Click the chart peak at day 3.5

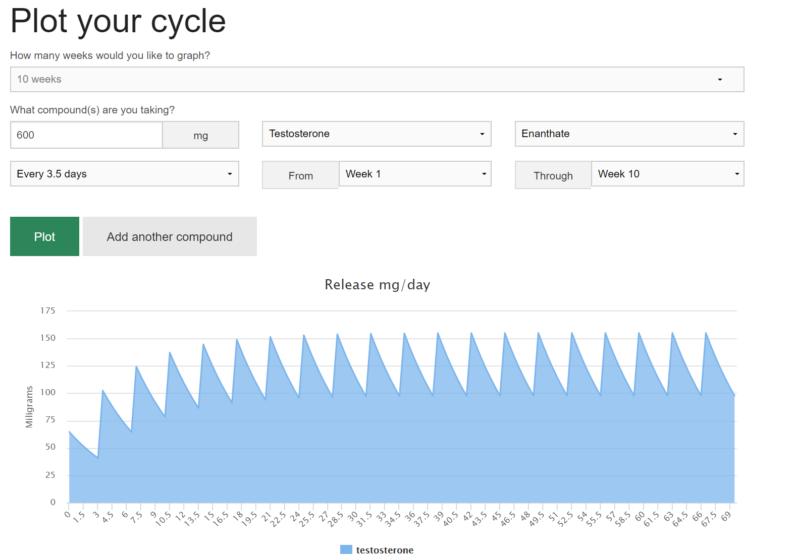[103, 391]
